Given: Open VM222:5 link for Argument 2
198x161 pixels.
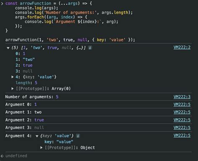Looking at the screenshot, I should (182, 120).
